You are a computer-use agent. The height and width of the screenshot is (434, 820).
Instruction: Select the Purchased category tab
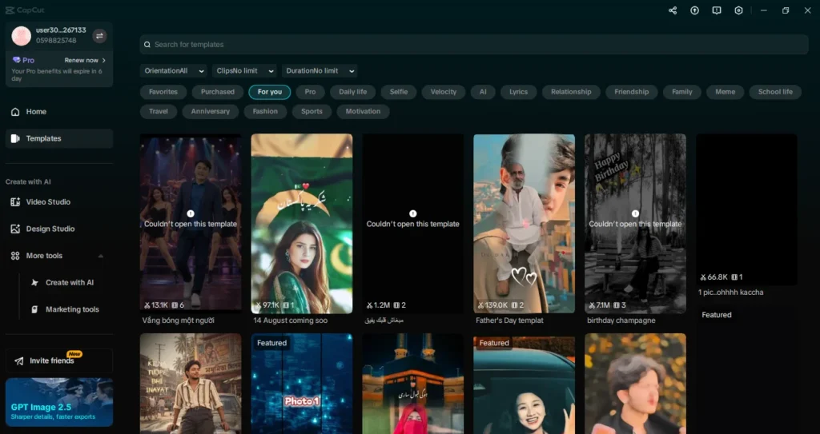(x=218, y=92)
